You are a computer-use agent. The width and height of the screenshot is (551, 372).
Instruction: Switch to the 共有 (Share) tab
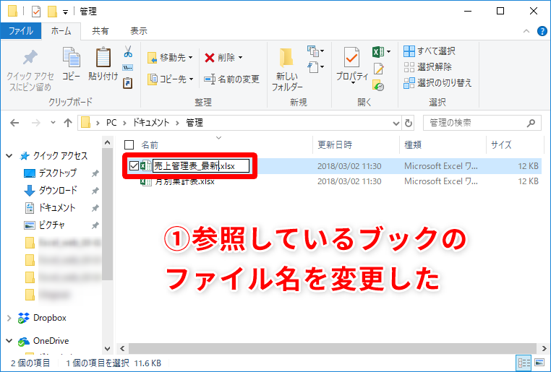coord(101,31)
